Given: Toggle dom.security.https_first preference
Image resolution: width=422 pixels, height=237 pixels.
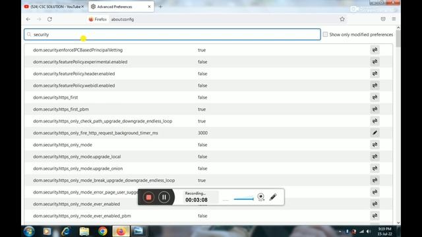Looking at the screenshot, I should 375,97.
